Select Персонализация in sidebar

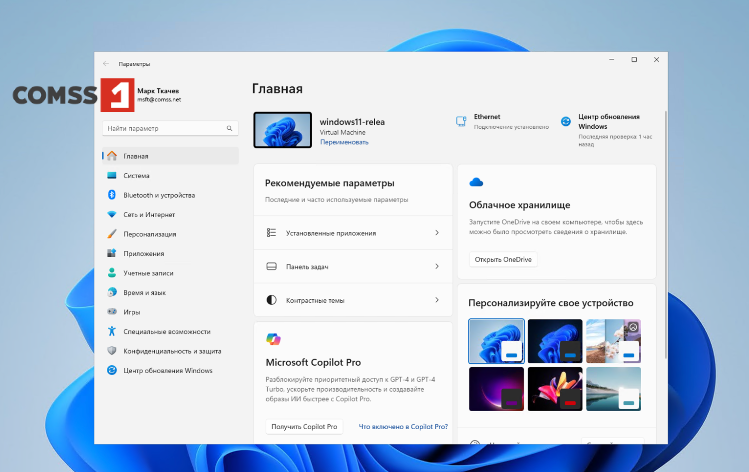coord(170,234)
